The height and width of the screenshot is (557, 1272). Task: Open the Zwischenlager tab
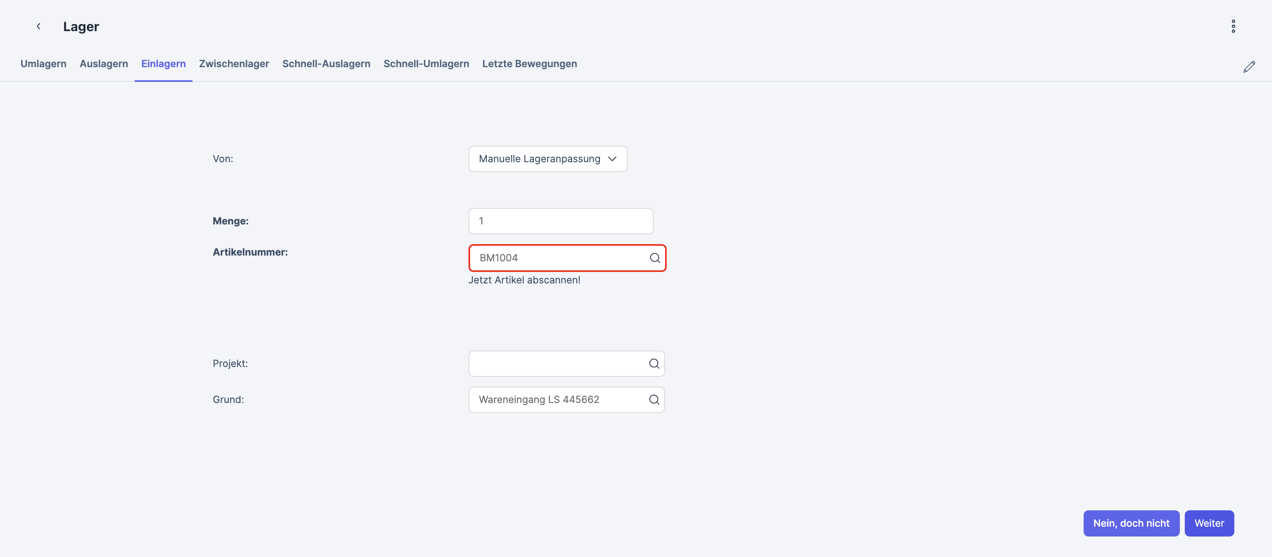[x=234, y=64]
